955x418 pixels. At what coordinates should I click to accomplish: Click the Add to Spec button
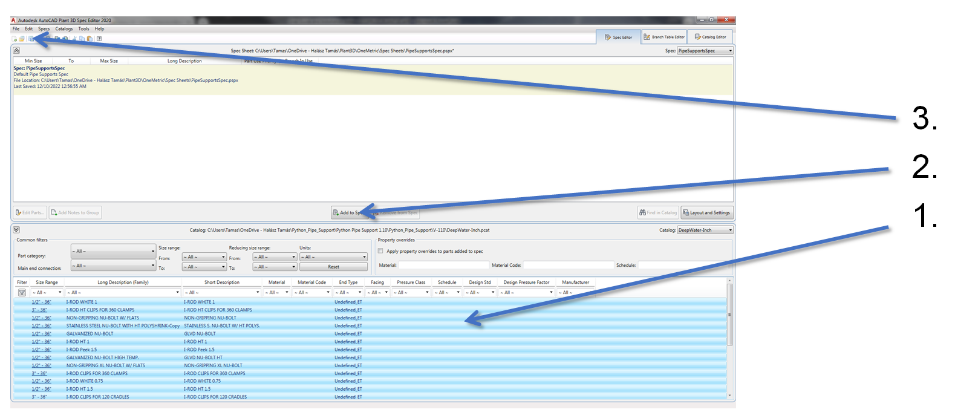[349, 212]
